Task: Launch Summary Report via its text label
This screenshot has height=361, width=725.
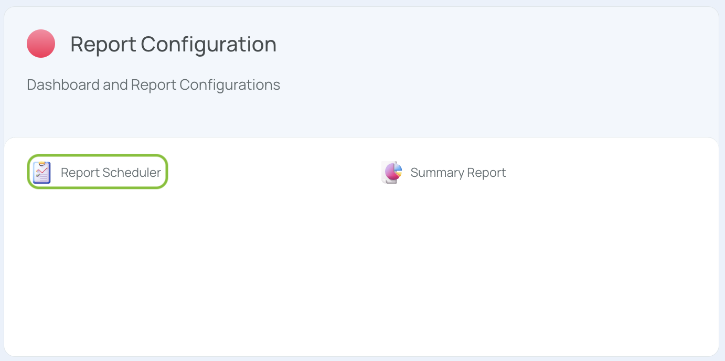Action: point(458,173)
